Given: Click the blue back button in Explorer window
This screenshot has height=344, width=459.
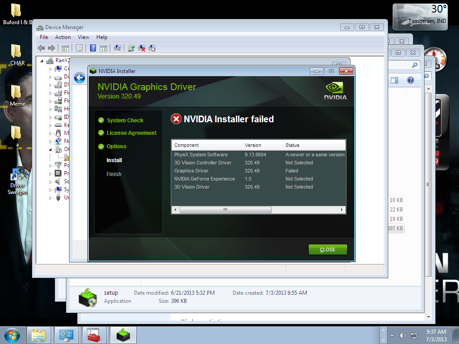Looking at the screenshot, I should click(x=80, y=78).
